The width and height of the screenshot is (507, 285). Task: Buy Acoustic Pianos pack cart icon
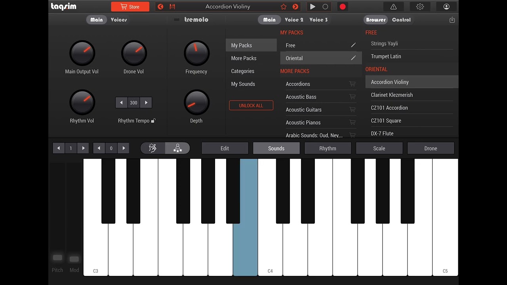click(x=352, y=123)
